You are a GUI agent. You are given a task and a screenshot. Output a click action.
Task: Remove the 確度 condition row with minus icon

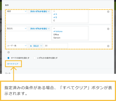coord(108,12)
